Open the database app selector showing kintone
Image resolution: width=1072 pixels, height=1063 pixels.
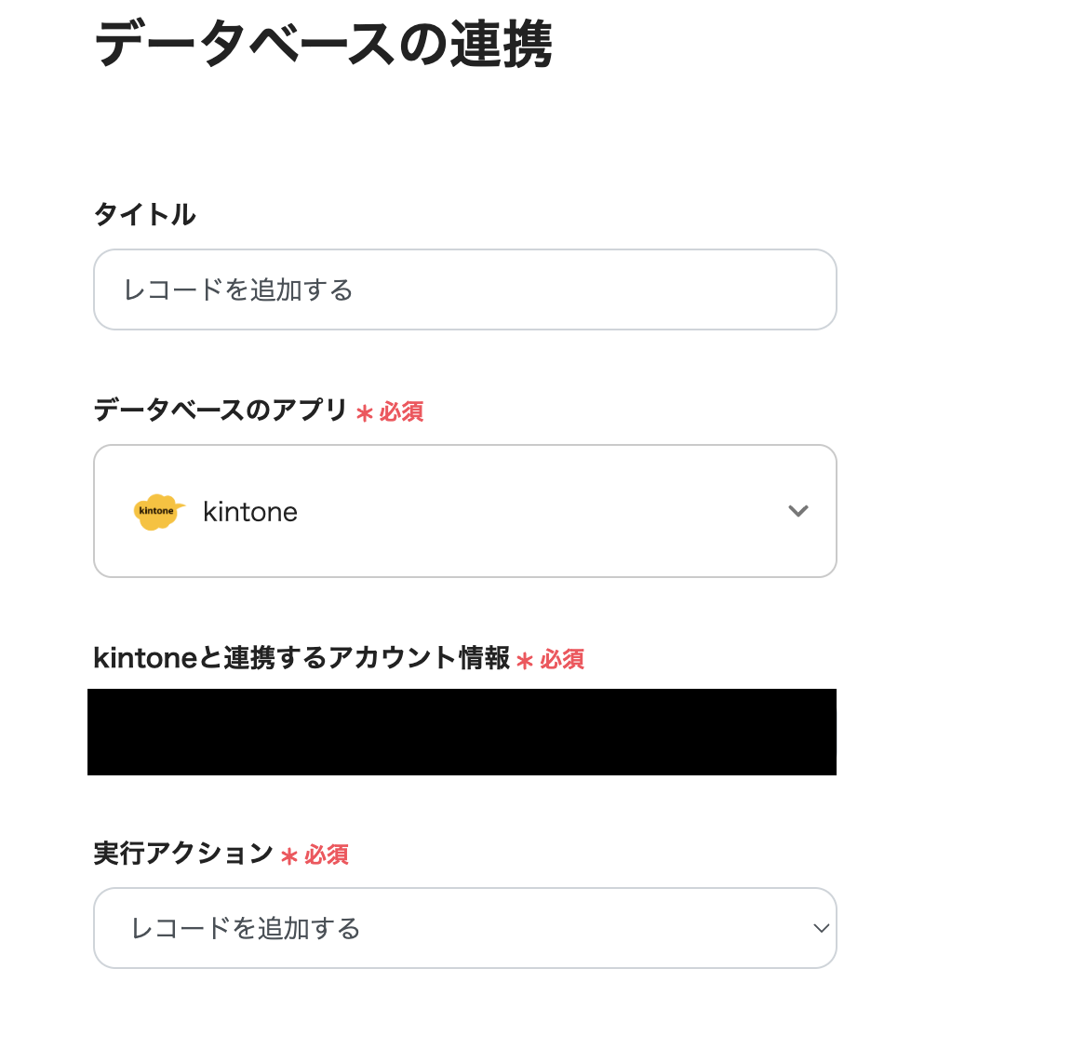(x=465, y=511)
